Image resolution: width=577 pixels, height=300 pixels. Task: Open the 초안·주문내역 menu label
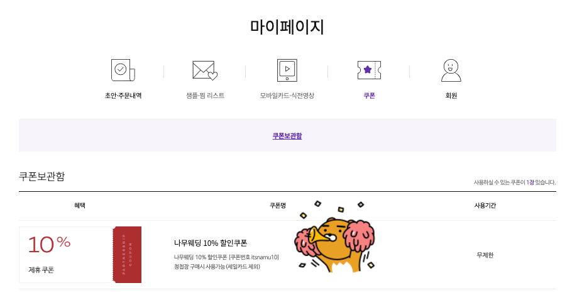pos(123,96)
